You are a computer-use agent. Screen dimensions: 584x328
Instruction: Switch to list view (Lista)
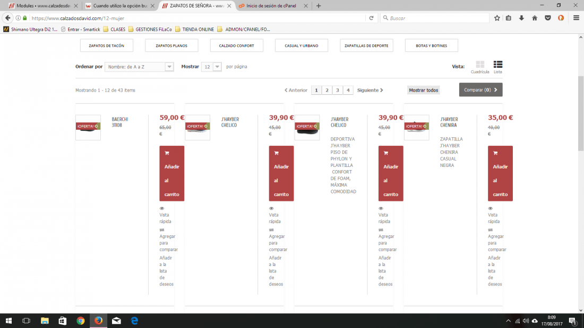click(x=498, y=67)
